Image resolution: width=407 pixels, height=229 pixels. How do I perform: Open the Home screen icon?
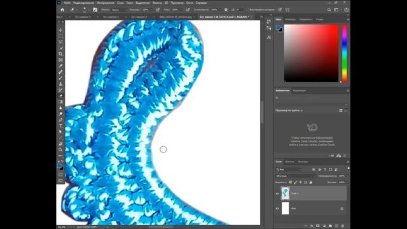(x=62, y=10)
